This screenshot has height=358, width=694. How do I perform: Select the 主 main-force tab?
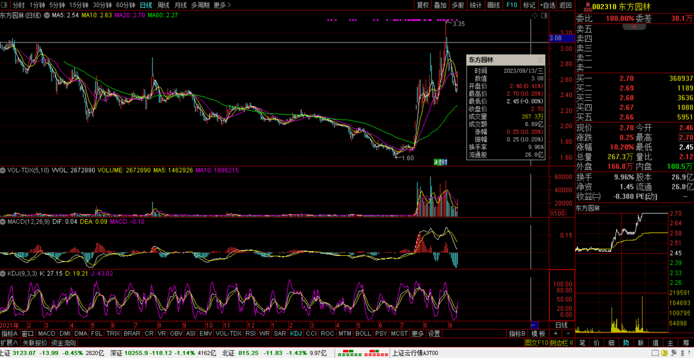click(x=670, y=343)
